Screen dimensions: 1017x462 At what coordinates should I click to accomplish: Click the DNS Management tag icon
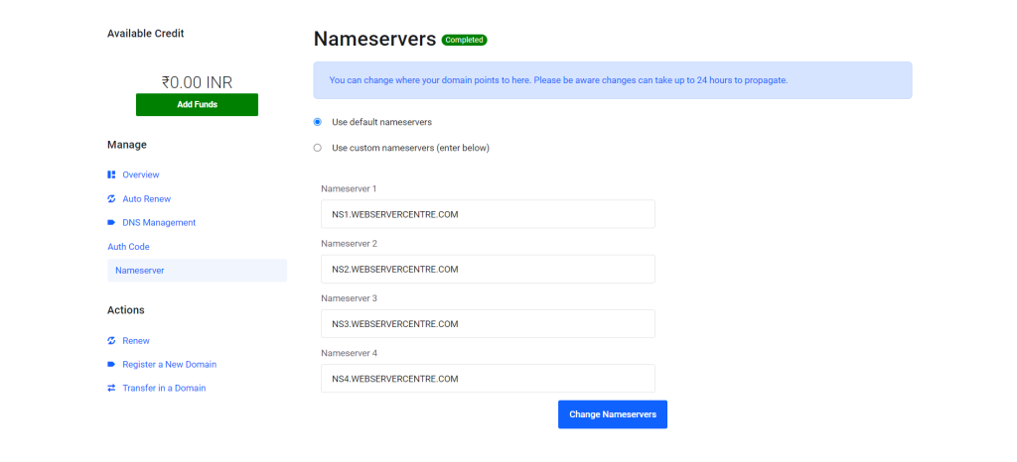coord(111,223)
